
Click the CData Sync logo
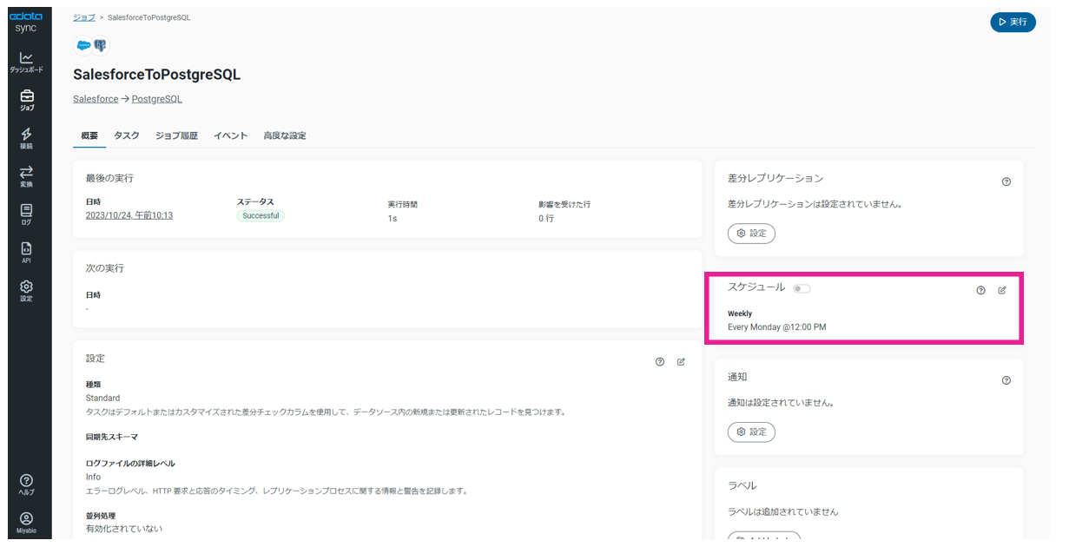pos(26,22)
